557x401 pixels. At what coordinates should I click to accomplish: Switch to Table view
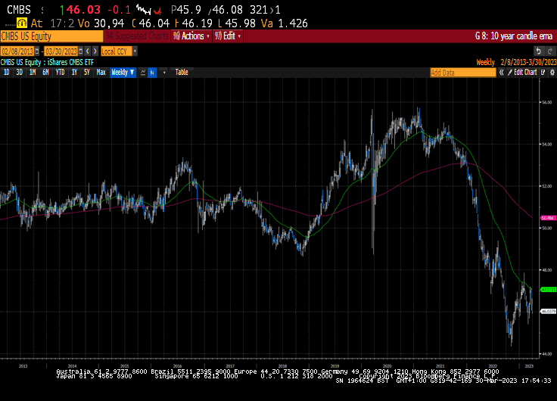pos(182,73)
